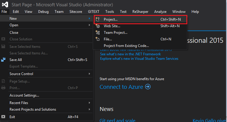Click the Close Solution icon
The height and width of the screenshot is (122, 227).
[x=3, y=39]
